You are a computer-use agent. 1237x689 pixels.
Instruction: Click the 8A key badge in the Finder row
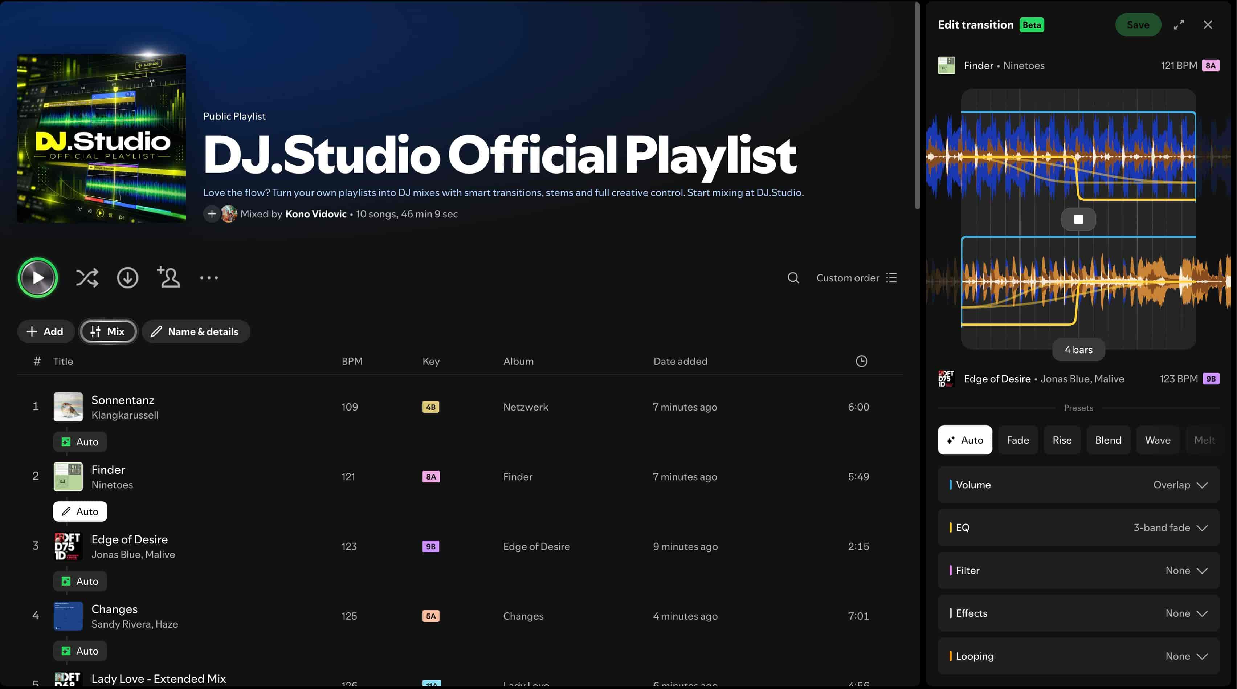tap(431, 476)
